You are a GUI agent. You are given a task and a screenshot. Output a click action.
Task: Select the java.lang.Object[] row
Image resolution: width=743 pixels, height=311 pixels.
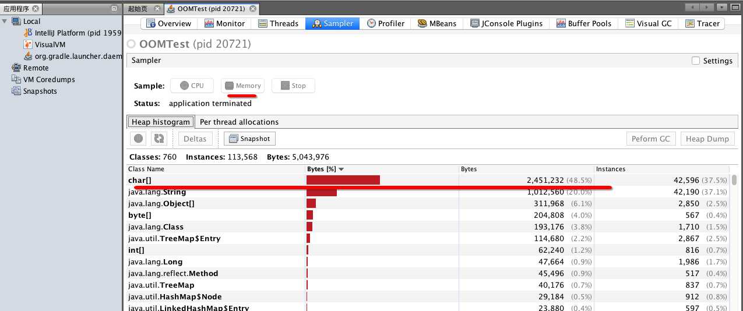(428, 203)
